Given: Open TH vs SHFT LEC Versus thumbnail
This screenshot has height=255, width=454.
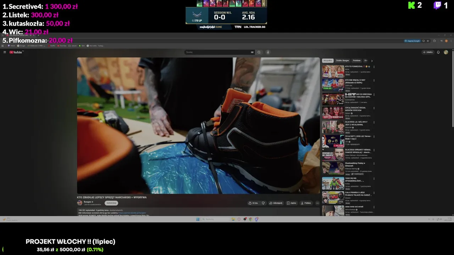Looking at the screenshot, I should 333,141.
